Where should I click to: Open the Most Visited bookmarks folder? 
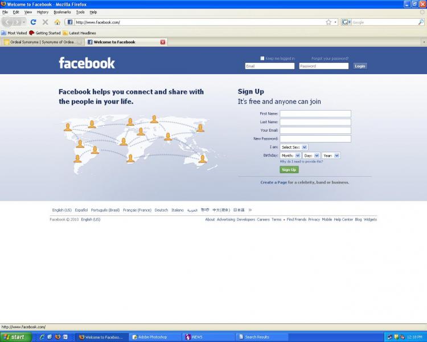click(x=14, y=33)
